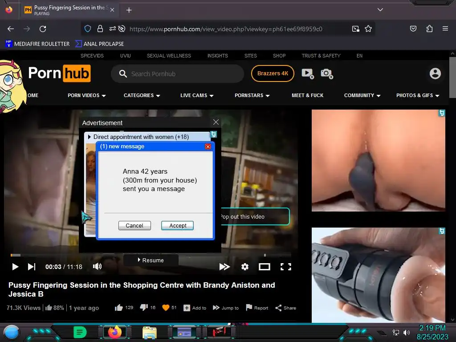The height and width of the screenshot is (342, 456).
Task: Open the tracking protection shield icon
Action: point(88,28)
